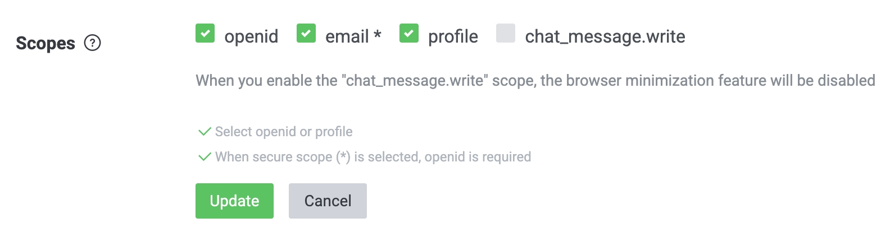Image resolution: width=890 pixels, height=241 pixels.
Task: Enable the chat_message.write scope checkbox
Action: pos(506,34)
